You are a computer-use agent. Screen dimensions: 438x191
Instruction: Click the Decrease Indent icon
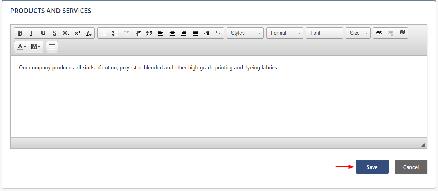(x=126, y=33)
